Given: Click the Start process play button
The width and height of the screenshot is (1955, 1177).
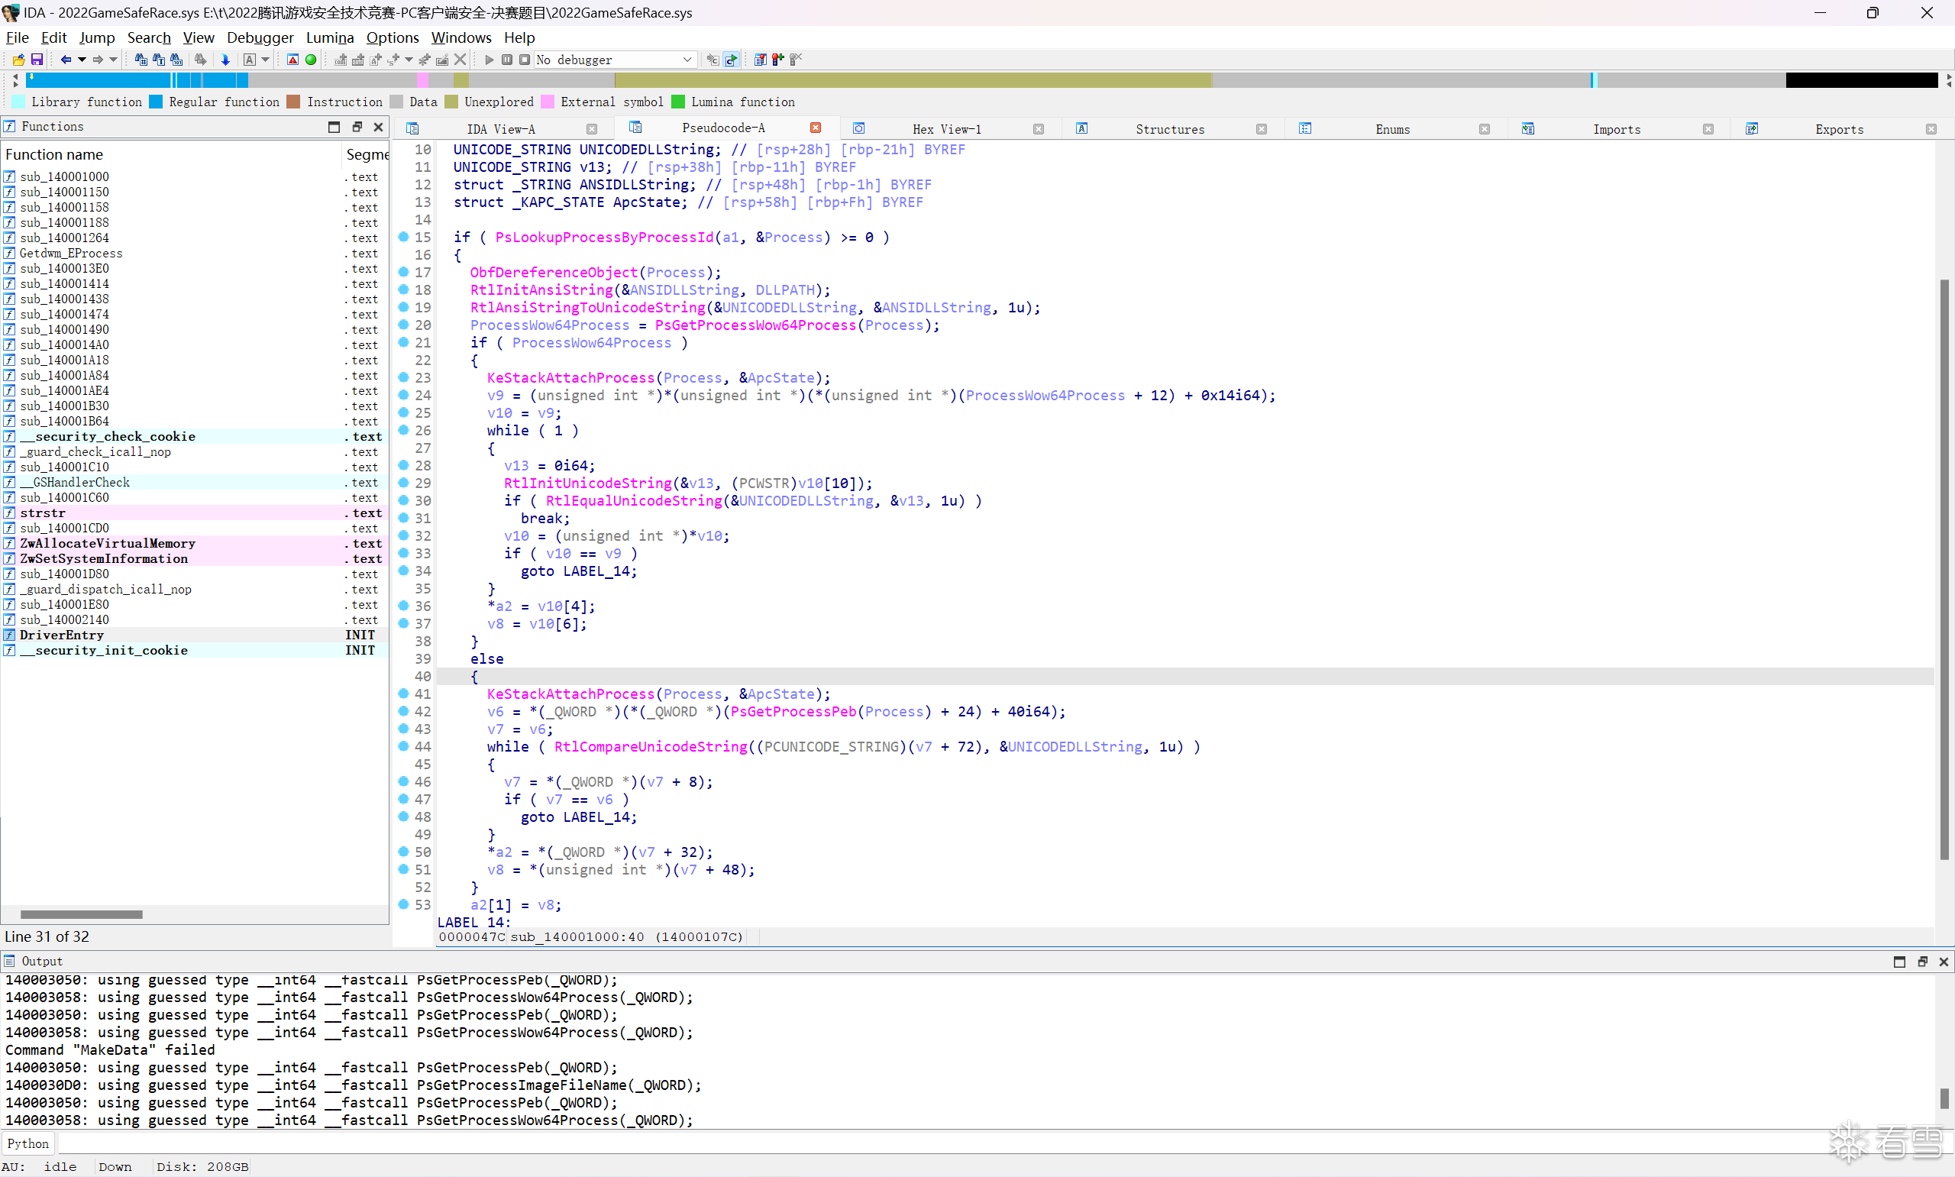Looking at the screenshot, I should coord(490,60).
